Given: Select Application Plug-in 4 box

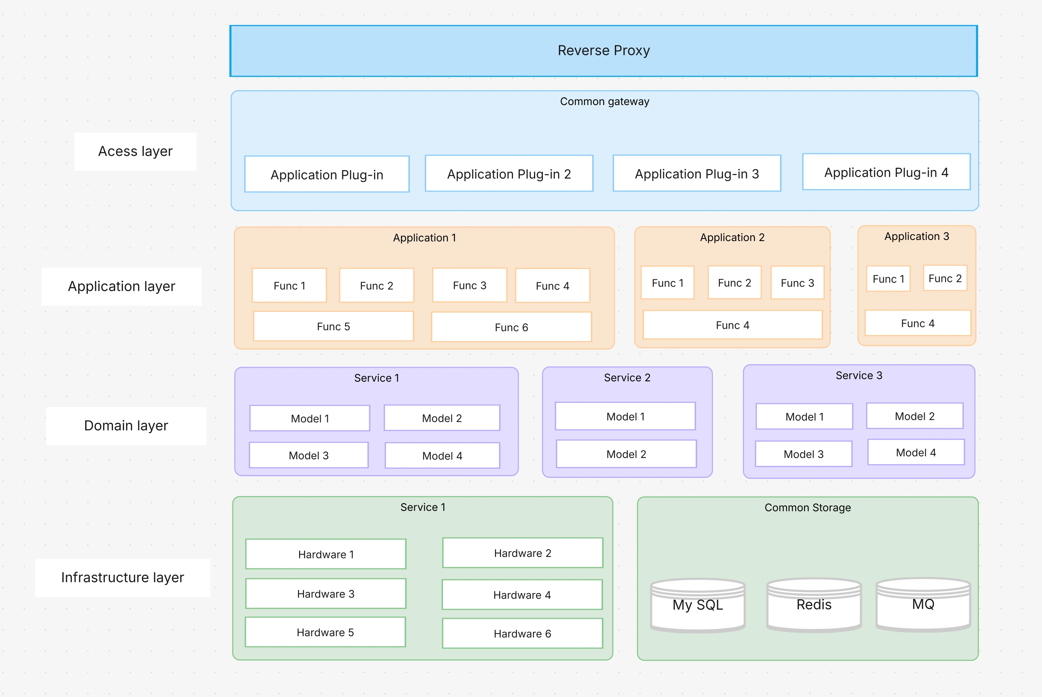Looking at the screenshot, I should pyautogui.click(x=886, y=172).
